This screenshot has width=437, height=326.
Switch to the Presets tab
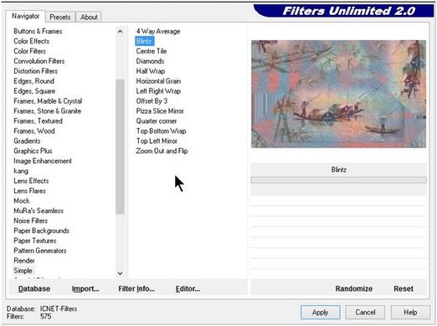(60, 18)
